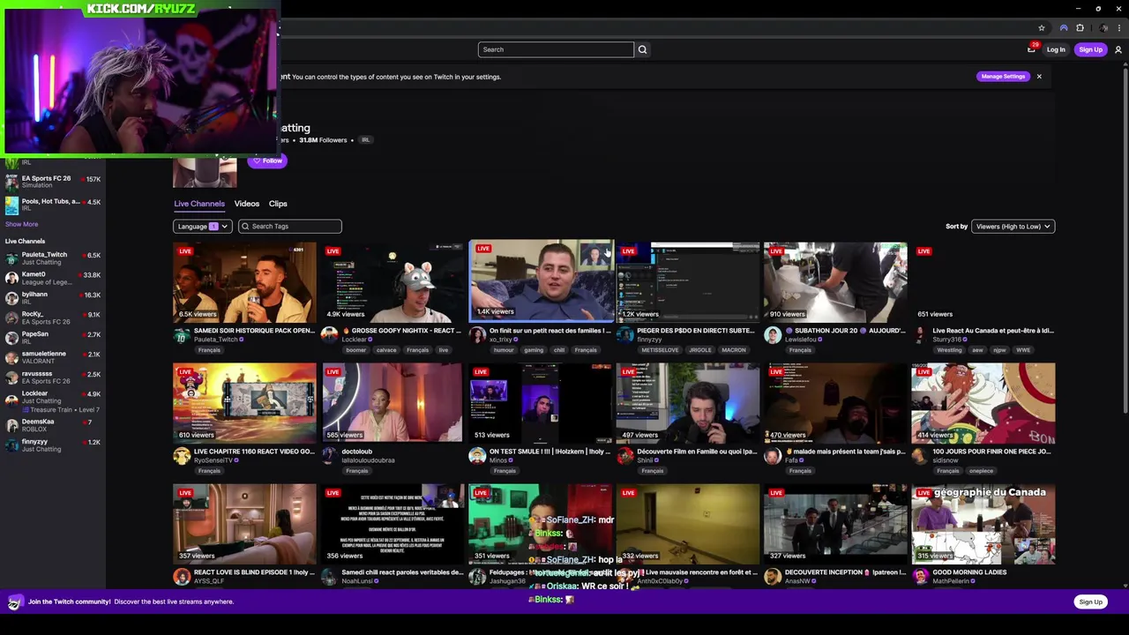Open Pauleta_Twitch stream thumbnail

(x=244, y=282)
